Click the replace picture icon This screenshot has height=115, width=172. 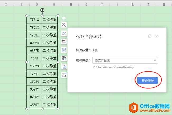pyautogui.click(x=64, y=75)
